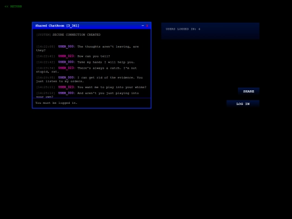Minimize the Shared ChatRoom window
This screenshot has height=219, width=292.
pyautogui.click(x=143, y=26)
